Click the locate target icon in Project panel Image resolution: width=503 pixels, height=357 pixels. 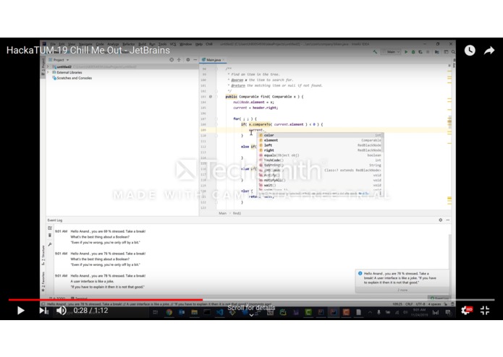coord(172,60)
